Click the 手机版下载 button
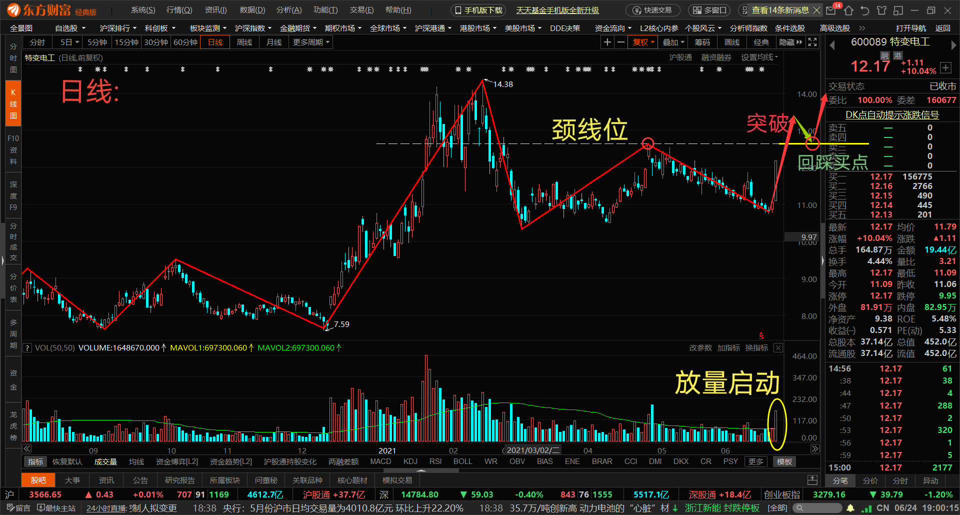 pos(478,10)
